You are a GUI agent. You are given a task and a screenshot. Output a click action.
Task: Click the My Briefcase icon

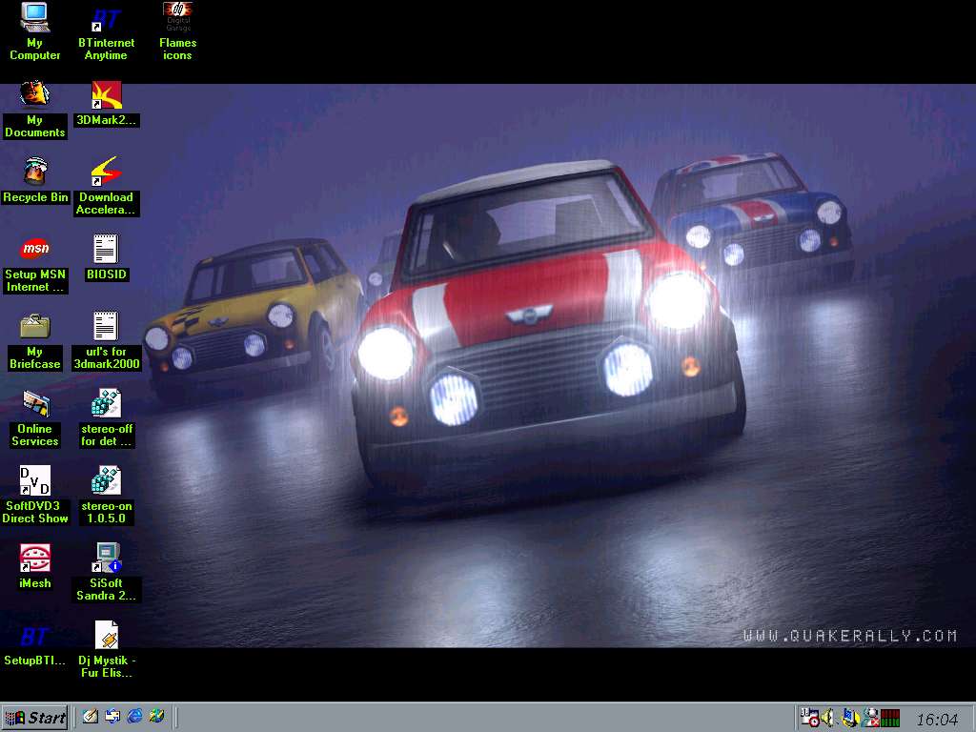35,327
